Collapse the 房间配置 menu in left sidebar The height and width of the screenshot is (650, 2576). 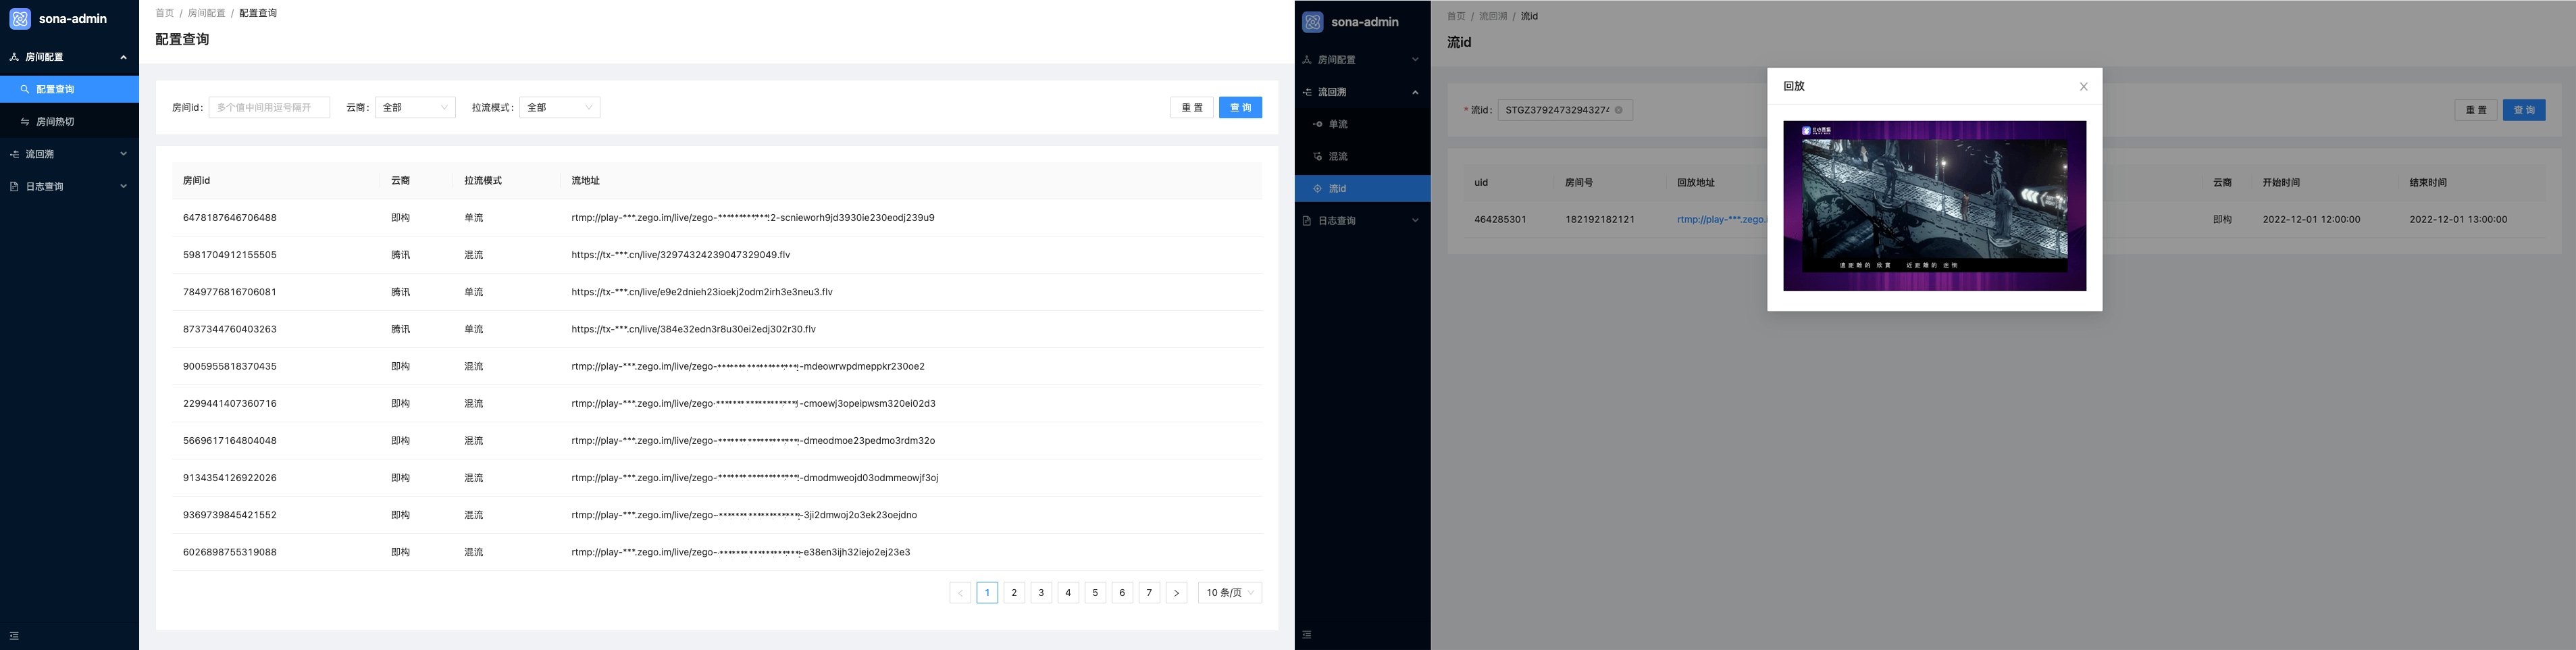pos(123,57)
